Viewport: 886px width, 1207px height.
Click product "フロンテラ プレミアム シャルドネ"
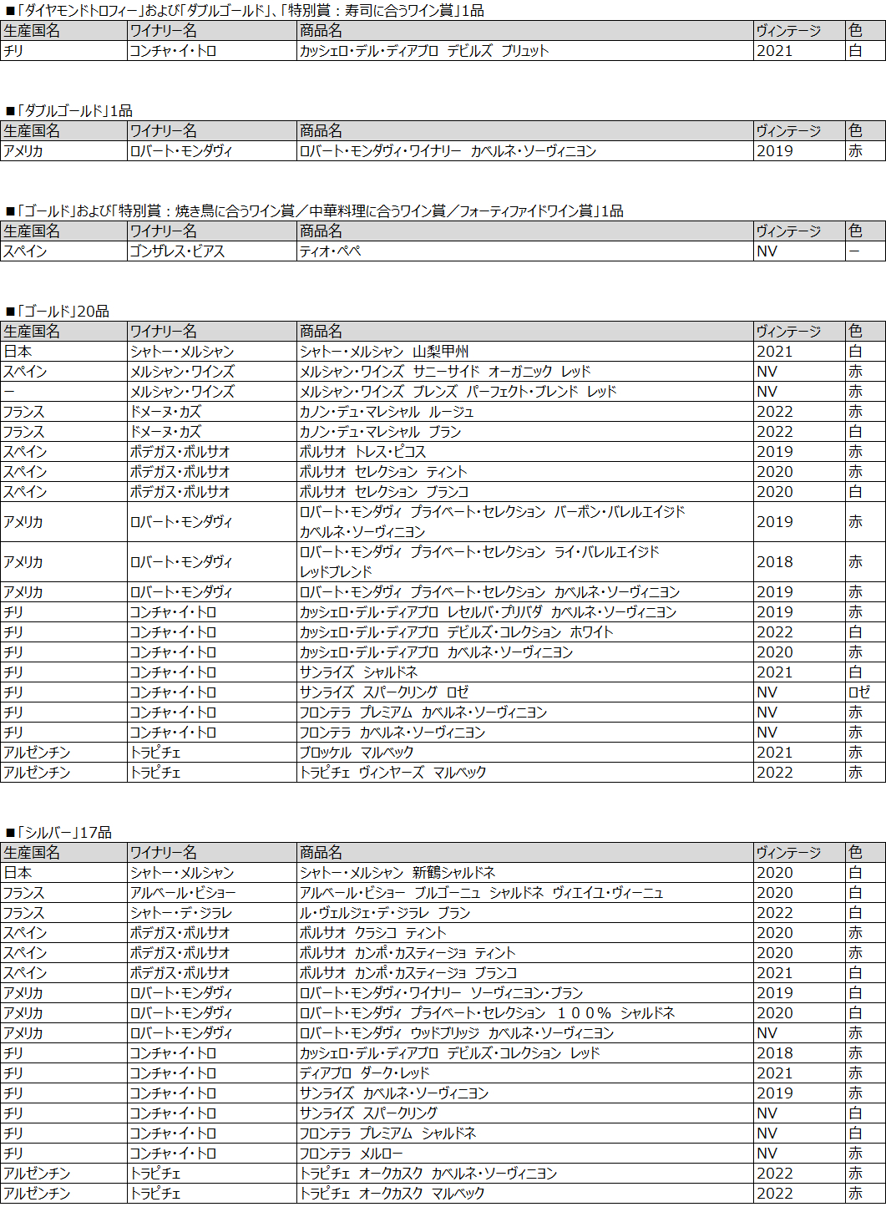pyautogui.click(x=387, y=1133)
